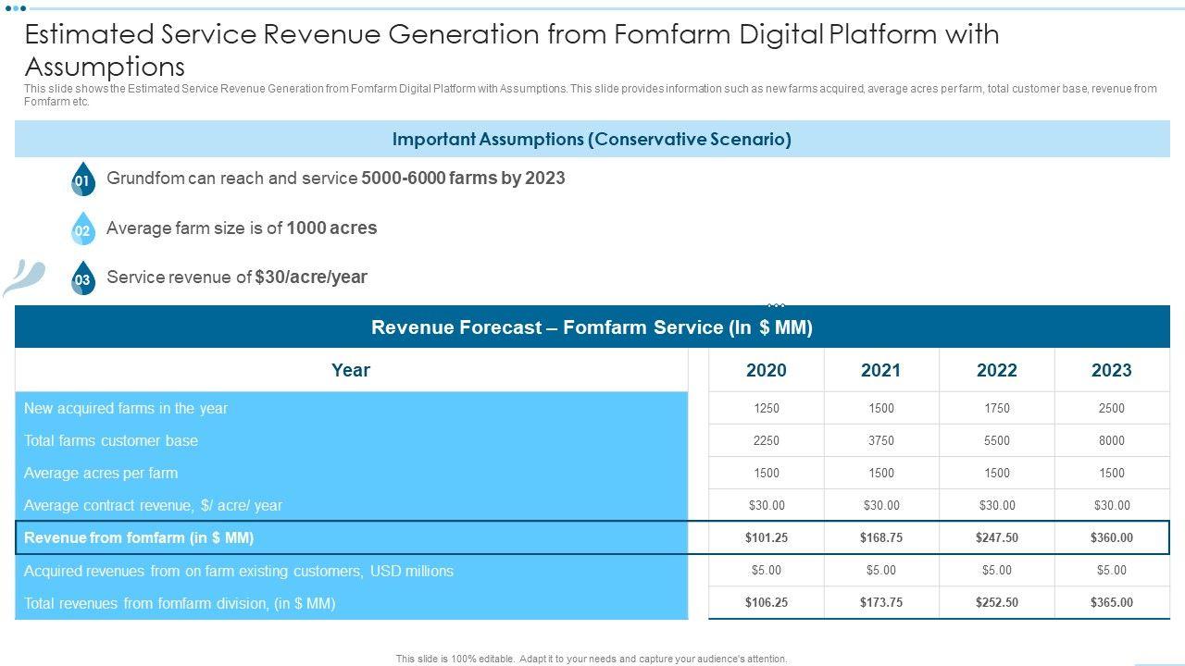This screenshot has height=666, width=1185.
Task: Click the 2022 column header
Action: 997,370
